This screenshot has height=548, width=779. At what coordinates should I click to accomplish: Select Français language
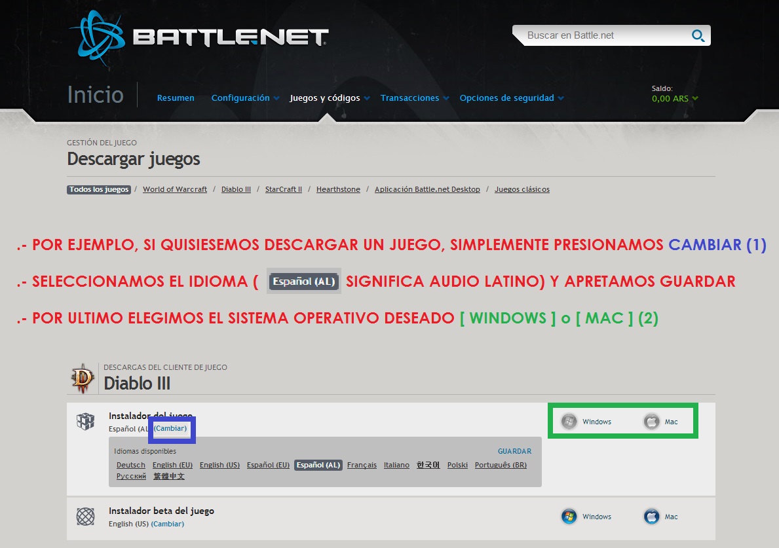(x=362, y=465)
